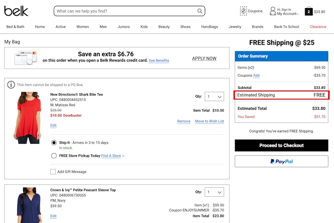Click the Hi, Sign In text
The height and width of the screenshot is (223, 334).
(284, 10)
